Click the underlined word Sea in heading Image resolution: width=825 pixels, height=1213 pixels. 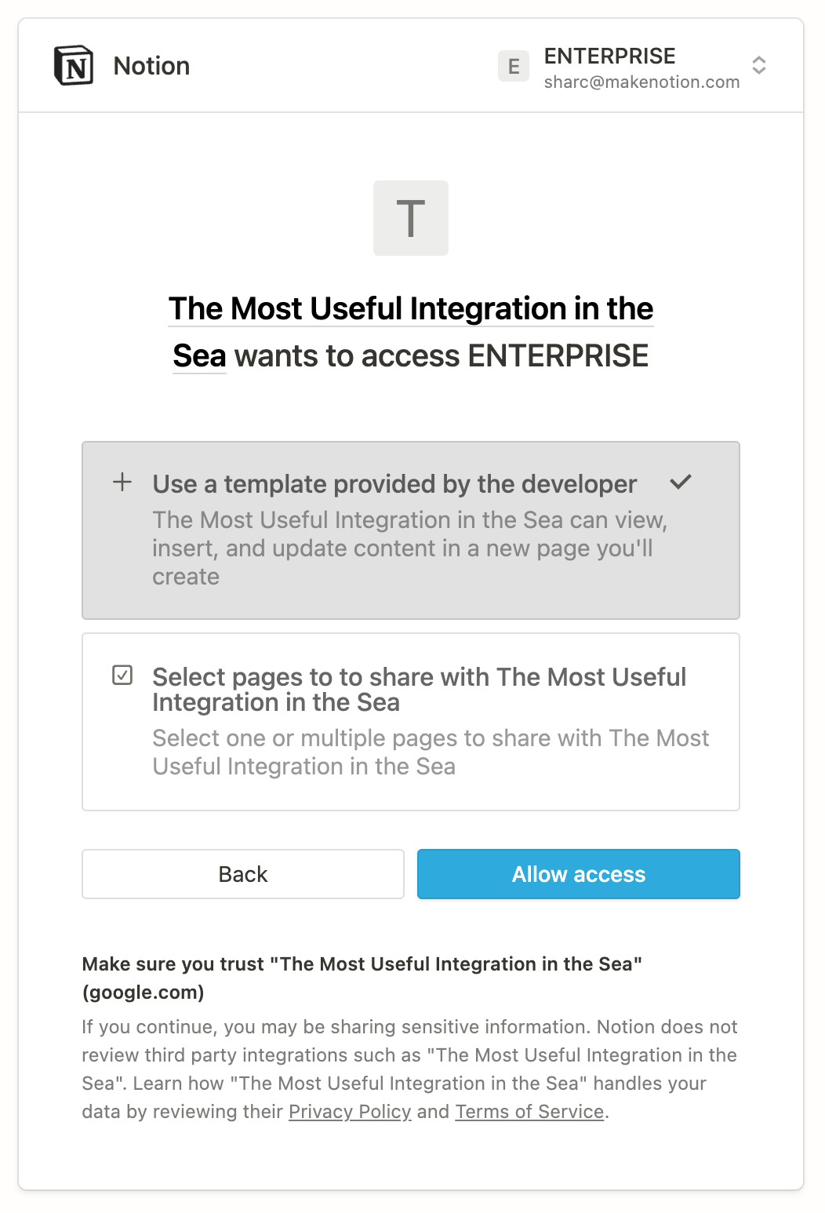click(199, 356)
